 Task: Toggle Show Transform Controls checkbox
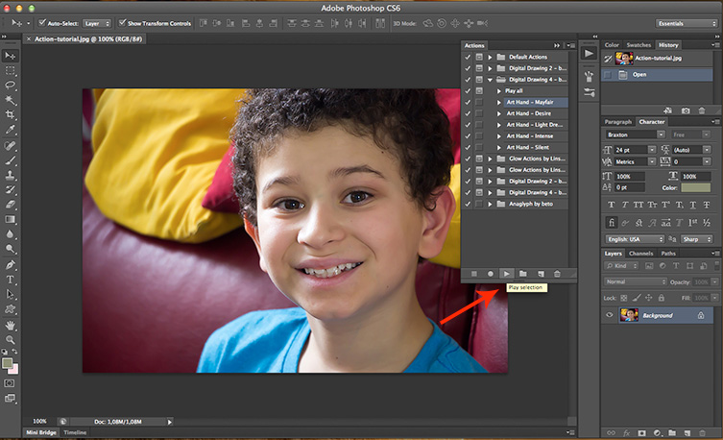tap(121, 23)
